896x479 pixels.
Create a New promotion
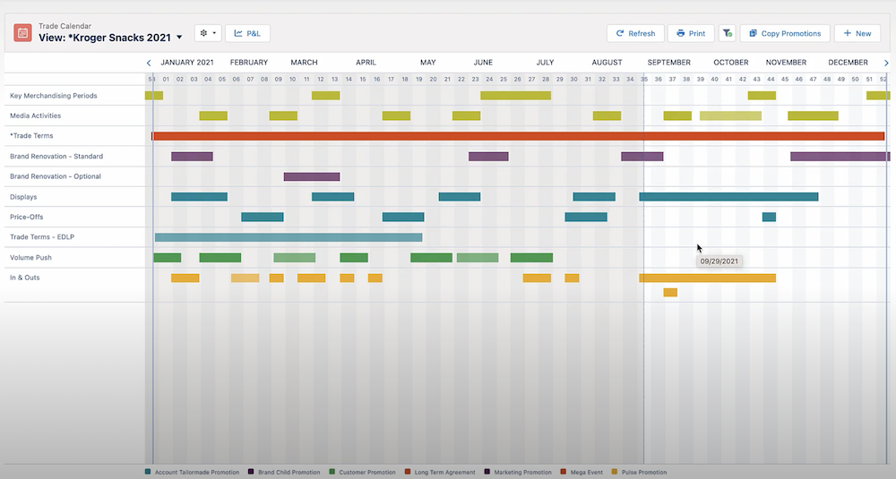pos(857,33)
